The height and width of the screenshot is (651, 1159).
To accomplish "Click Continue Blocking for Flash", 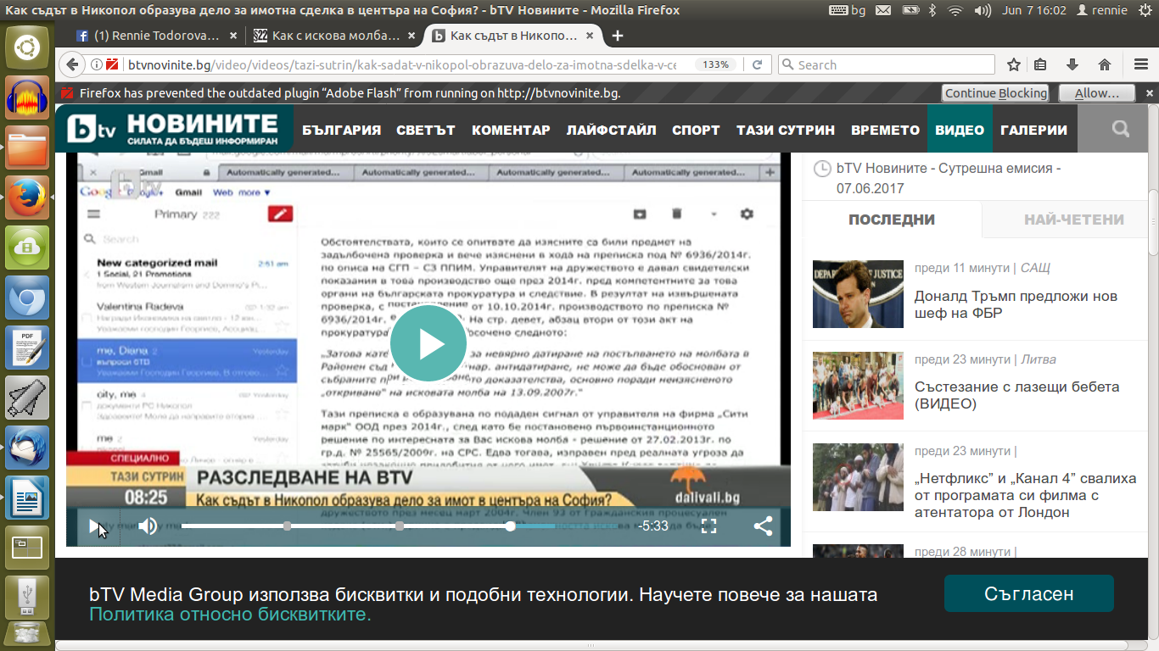I will pyautogui.click(x=996, y=93).
